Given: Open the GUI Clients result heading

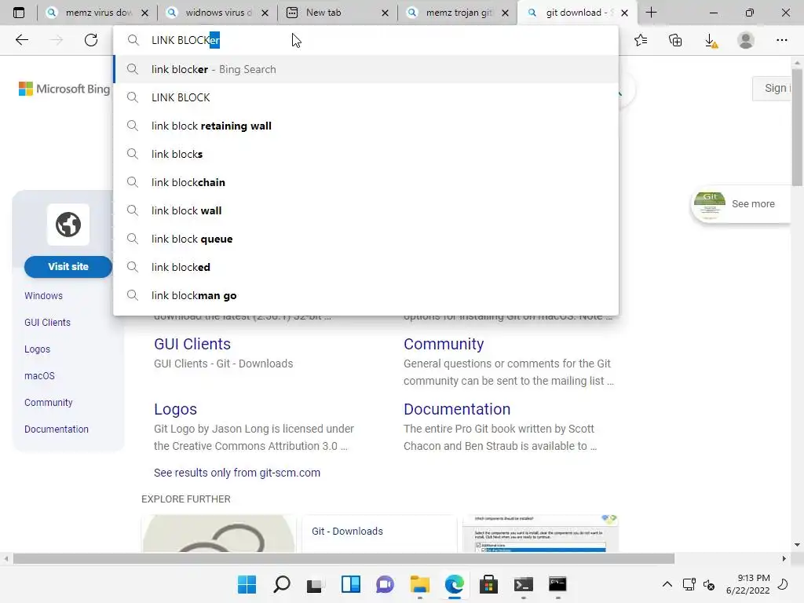Looking at the screenshot, I should click(192, 344).
